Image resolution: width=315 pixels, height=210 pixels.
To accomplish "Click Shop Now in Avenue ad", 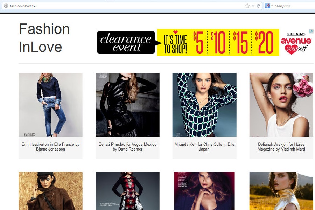I will (296, 34).
